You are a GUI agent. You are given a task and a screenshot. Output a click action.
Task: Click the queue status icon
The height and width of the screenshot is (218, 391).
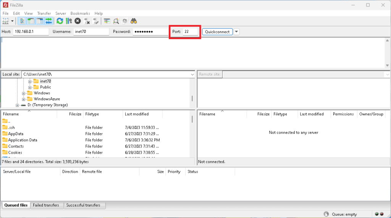point(326,214)
